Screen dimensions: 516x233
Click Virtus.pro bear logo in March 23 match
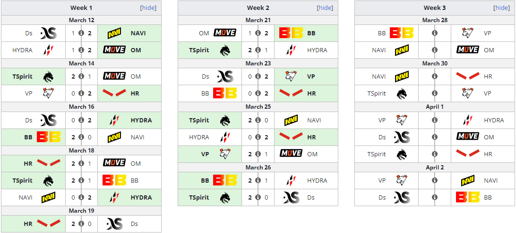tap(291, 76)
